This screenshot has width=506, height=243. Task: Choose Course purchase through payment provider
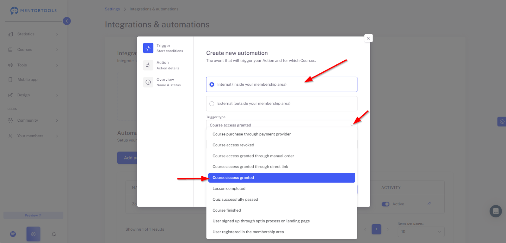[281, 134]
